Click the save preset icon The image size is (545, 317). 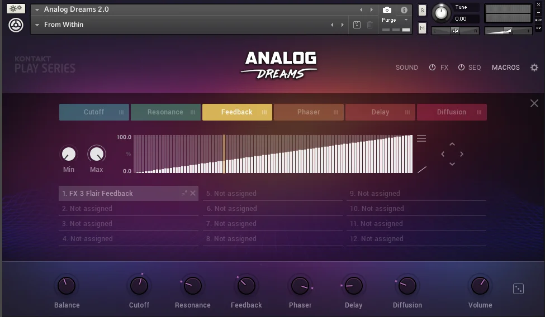357,25
